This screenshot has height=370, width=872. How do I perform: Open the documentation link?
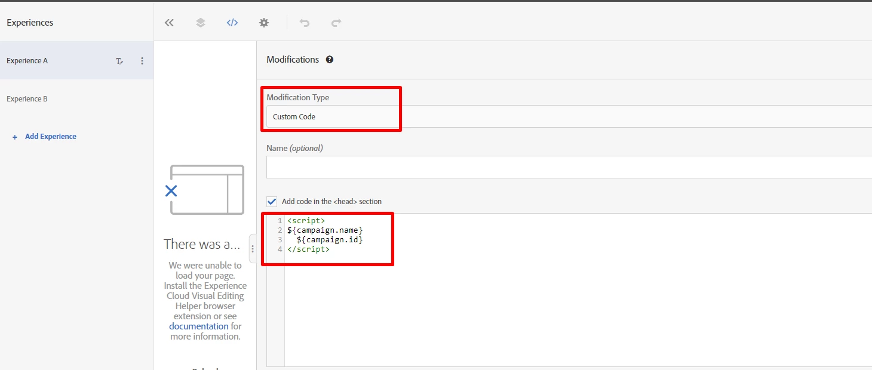(x=198, y=326)
